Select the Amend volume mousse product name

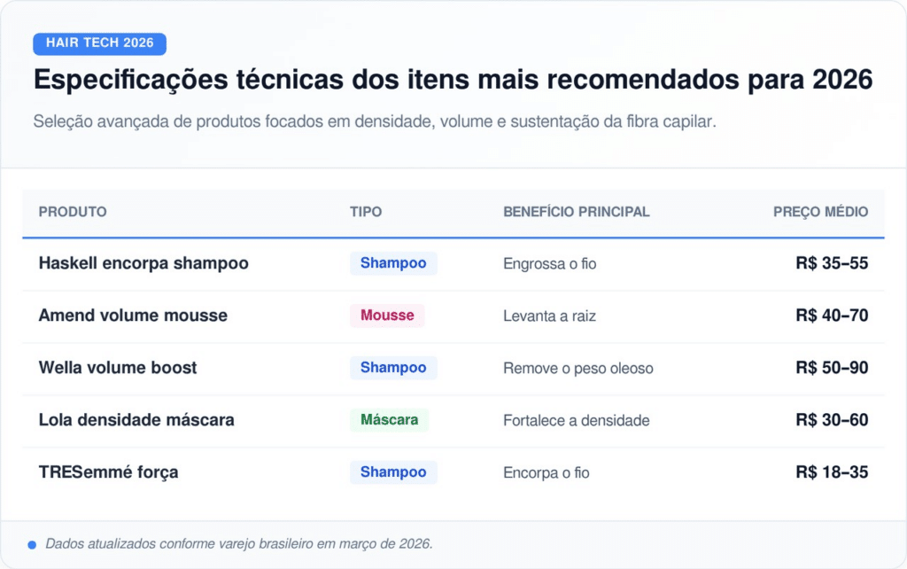click(133, 316)
